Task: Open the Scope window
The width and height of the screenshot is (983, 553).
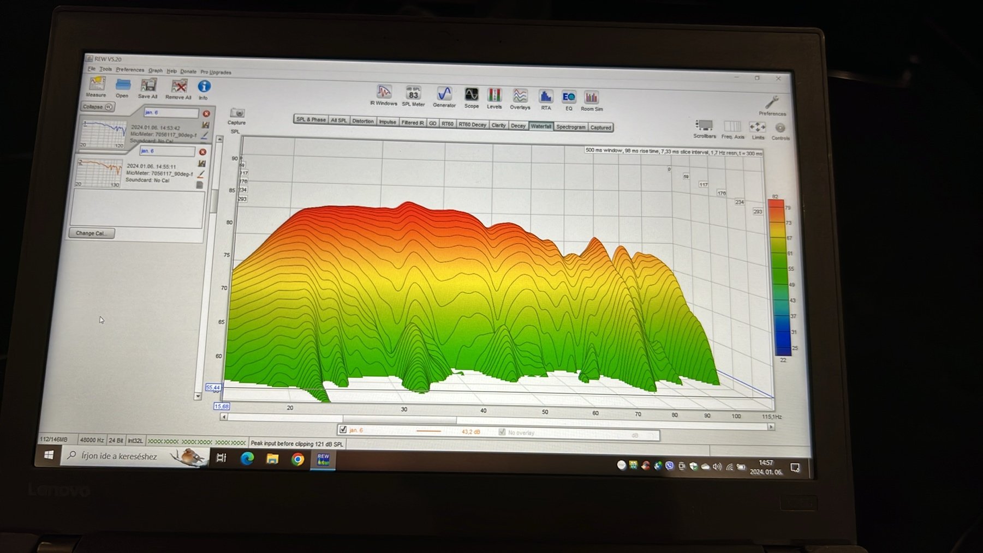Action: [x=471, y=97]
